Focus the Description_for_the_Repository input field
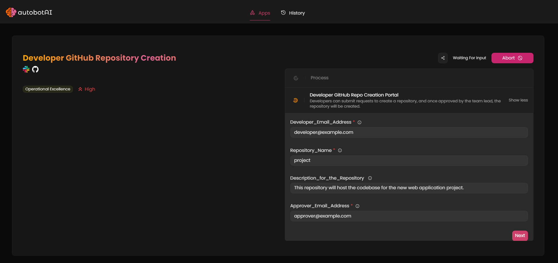 click(409, 188)
